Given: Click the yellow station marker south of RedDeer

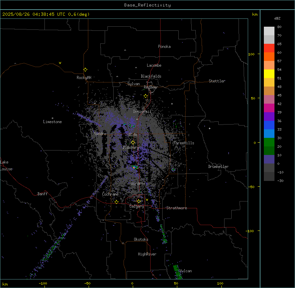Looking at the screenshot, I should (x=145, y=96).
